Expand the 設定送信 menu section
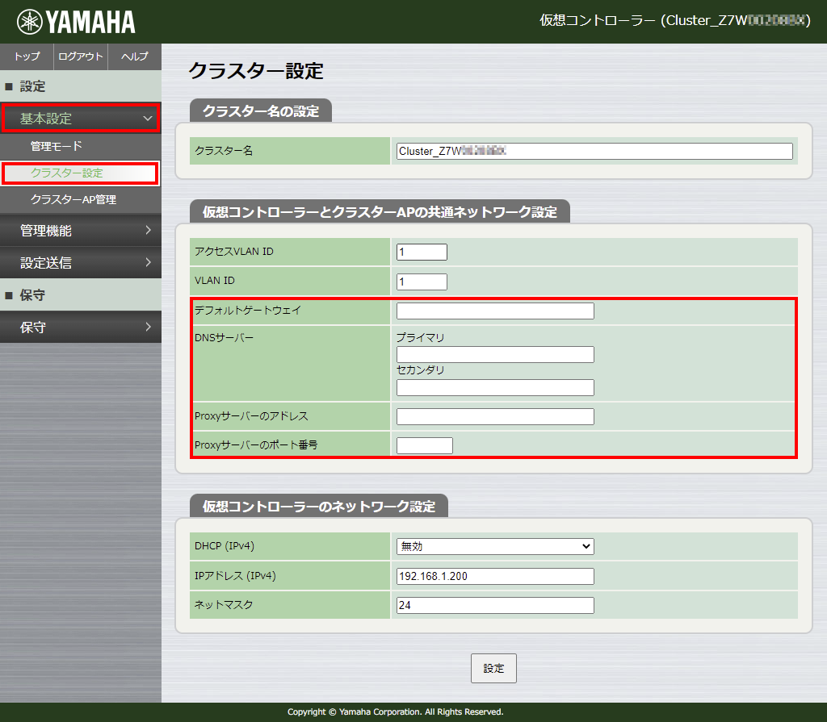 click(x=80, y=263)
